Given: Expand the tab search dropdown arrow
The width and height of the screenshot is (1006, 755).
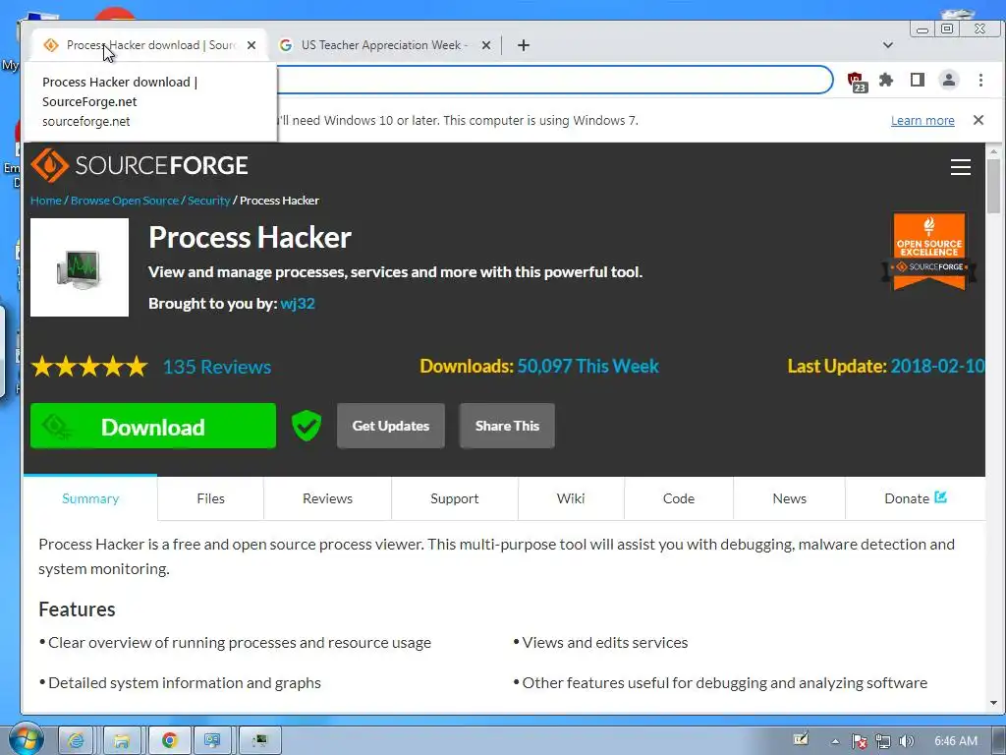Looking at the screenshot, I should 887,45.
